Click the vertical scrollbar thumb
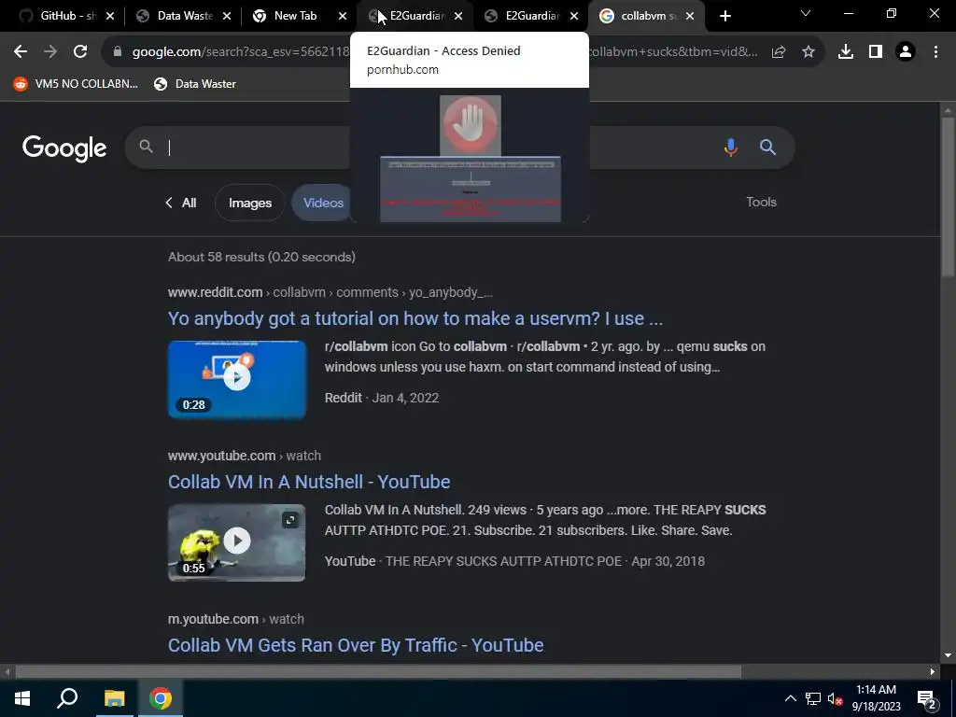The width and height of the screenshot is (956, 717). pyautogui.click(x=947, y=195)
